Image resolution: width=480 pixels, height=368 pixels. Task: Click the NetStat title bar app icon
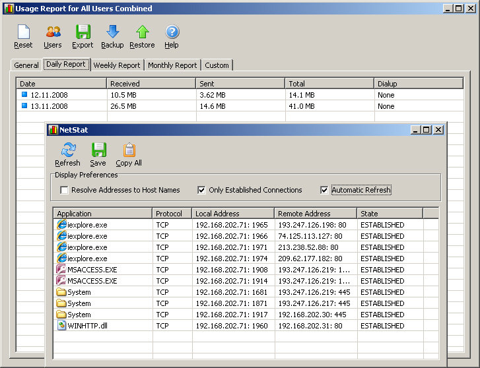pyautogui.click(x=53, y=130)
